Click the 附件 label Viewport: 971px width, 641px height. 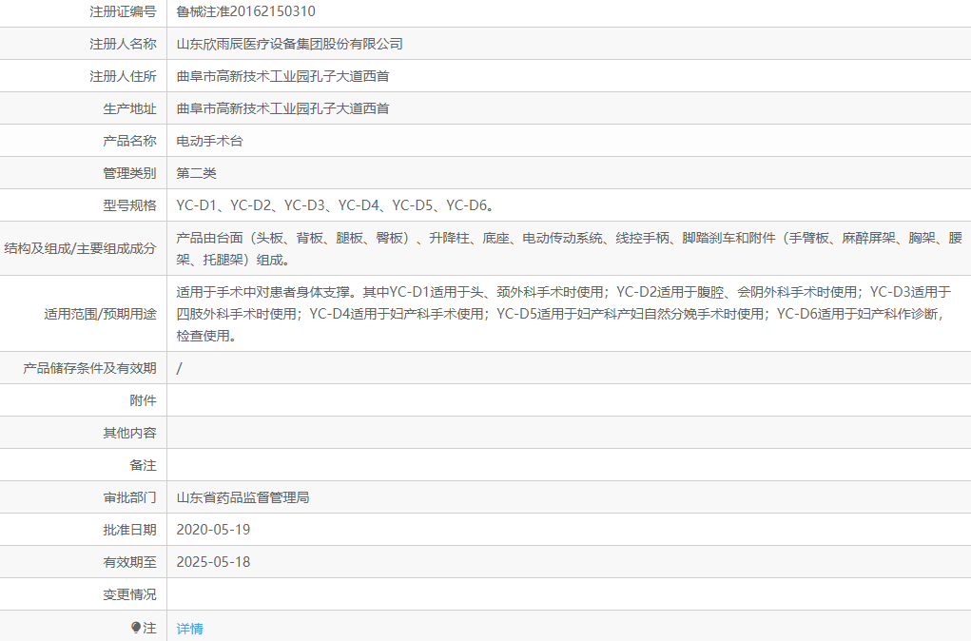point(143,400)
